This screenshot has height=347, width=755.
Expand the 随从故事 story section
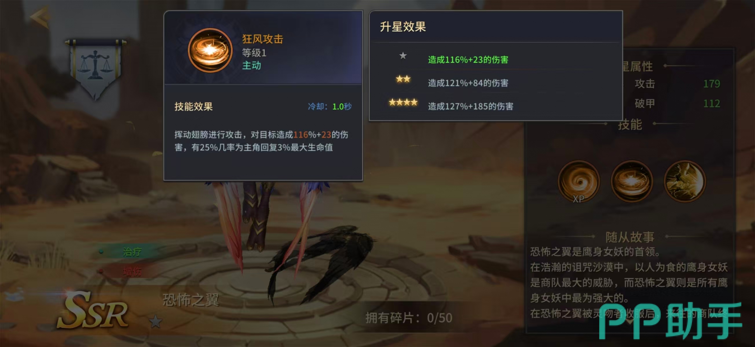(630, 237)
